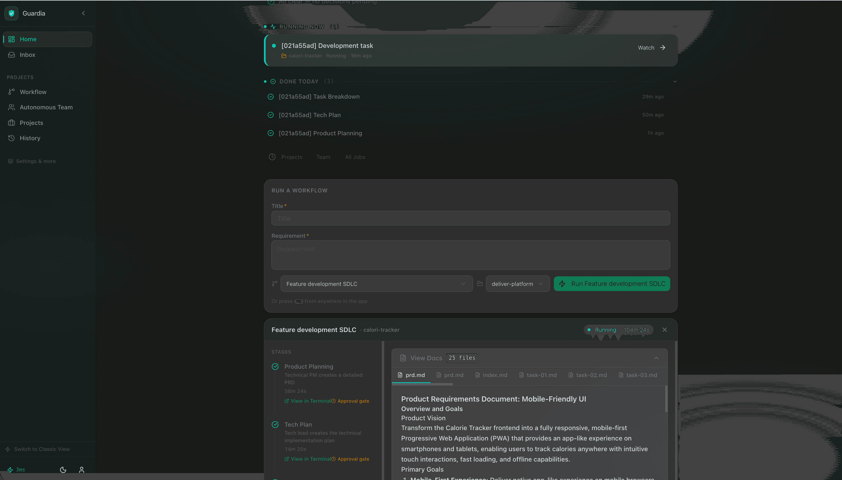The width and height of the screenshot is (842, 480).
Task: Click the Running Now activity pulse icon
Action: tap(273, 27)
